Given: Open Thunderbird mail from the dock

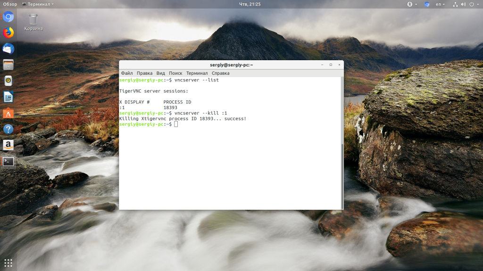Looking at the screenshot, I should (8, 49).
